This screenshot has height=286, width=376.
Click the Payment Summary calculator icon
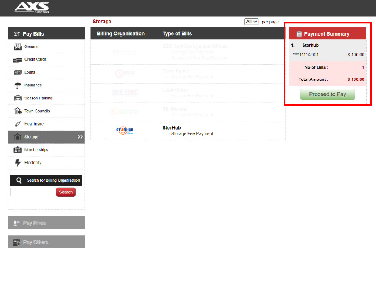(x=299, y=34)
